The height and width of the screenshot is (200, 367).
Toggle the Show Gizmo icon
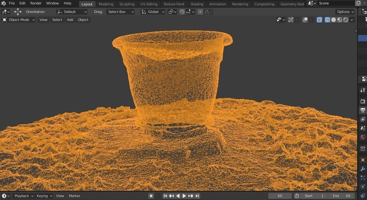(x=291, y=20)
